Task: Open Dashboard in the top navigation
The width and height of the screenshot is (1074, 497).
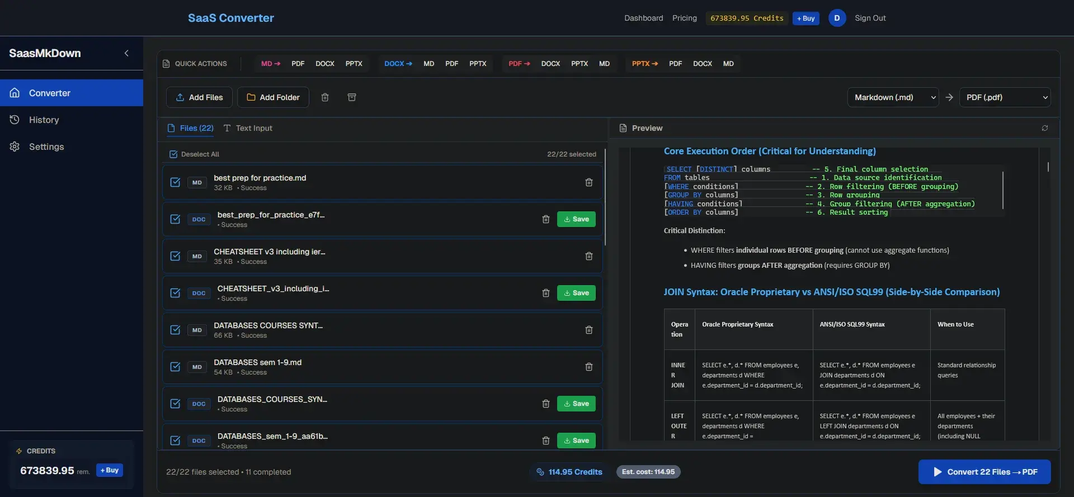Action: click(x=644, y=18)
